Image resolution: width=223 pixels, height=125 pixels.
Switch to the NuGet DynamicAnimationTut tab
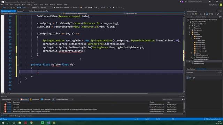tap(39, 11)
